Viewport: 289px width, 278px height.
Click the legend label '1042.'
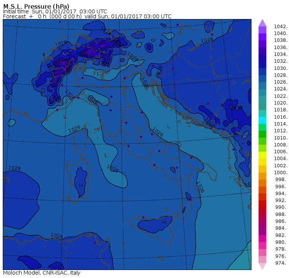(281, 27)
